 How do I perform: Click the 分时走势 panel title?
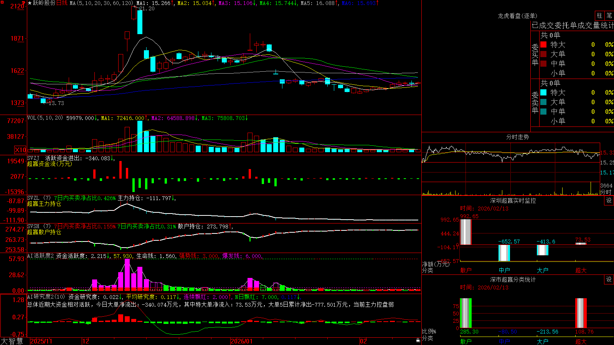click(x=517, y=137)
